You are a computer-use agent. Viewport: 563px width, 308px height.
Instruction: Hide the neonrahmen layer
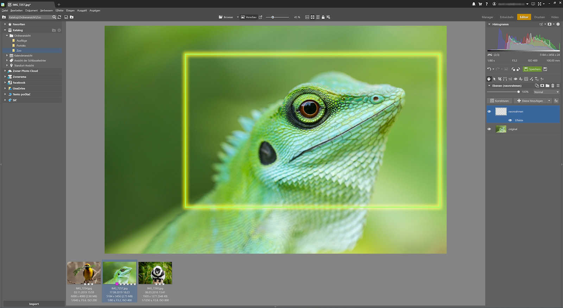tap(489, 112)
